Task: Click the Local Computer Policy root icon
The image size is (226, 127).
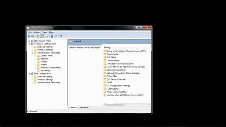Action: coord(29,41)
